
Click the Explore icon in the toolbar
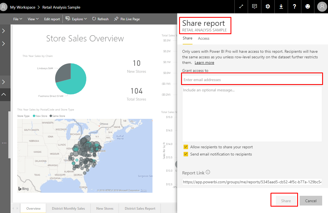click(68, 19)
